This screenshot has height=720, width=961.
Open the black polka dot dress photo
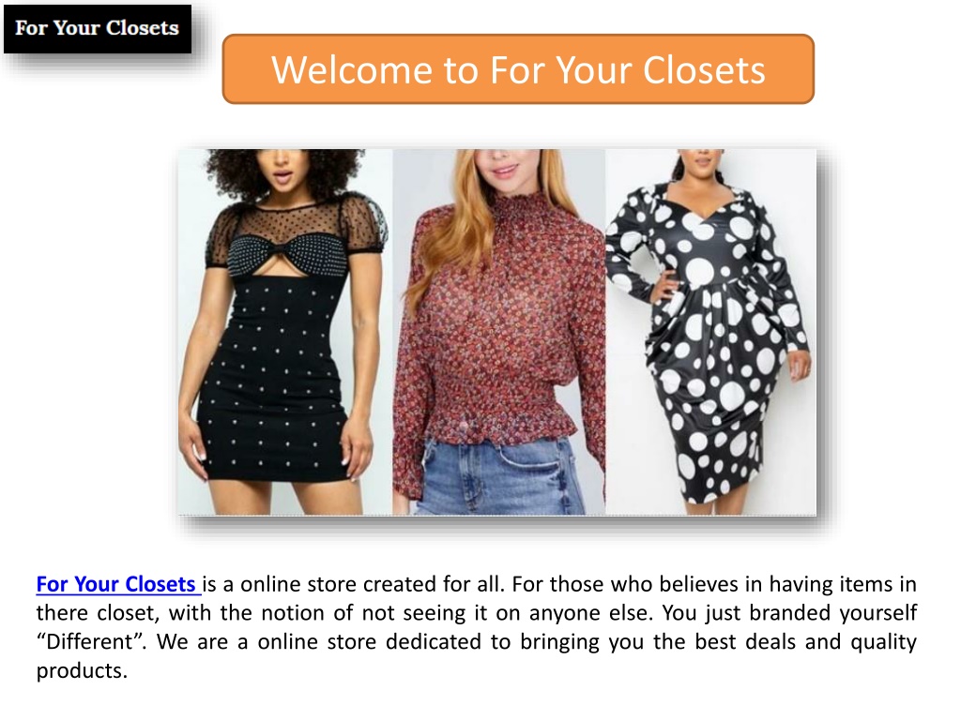tap(711, 332)
